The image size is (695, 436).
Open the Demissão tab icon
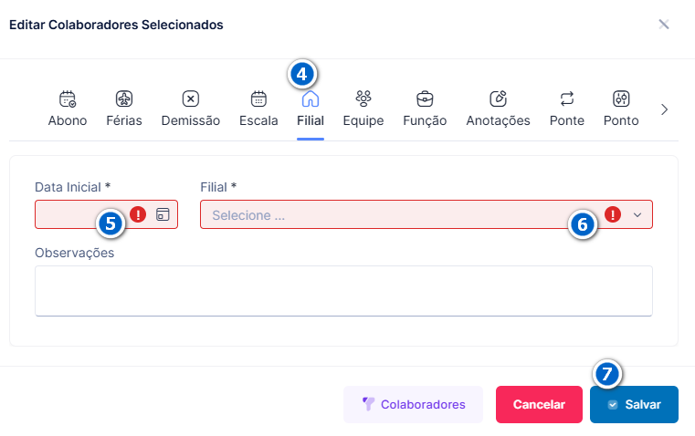[x=191, y=99]
